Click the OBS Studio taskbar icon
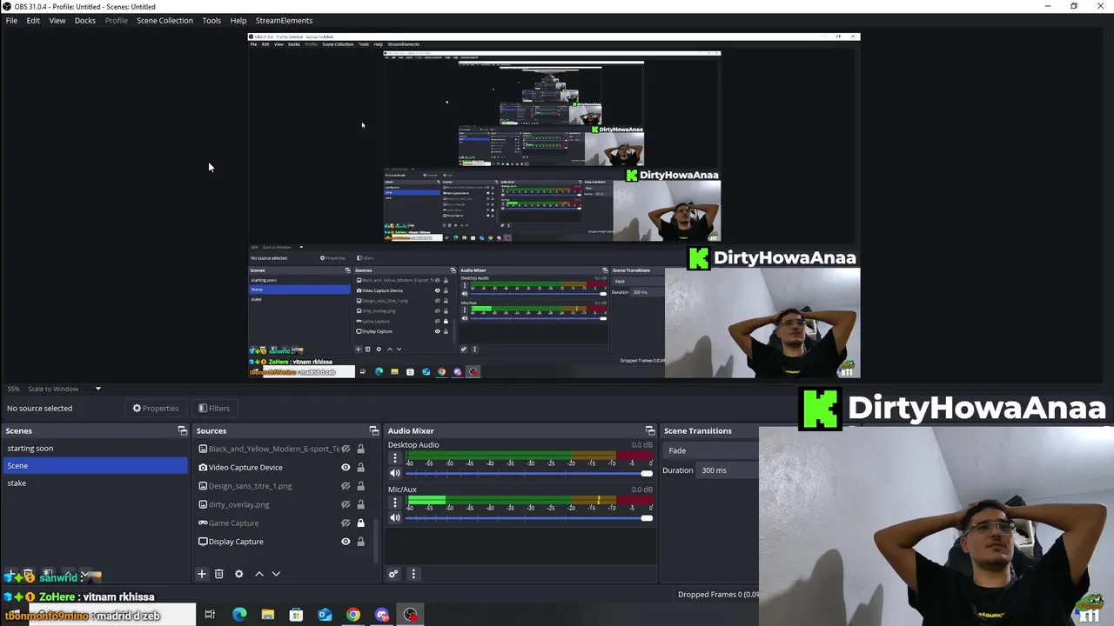 click(410, 615)
